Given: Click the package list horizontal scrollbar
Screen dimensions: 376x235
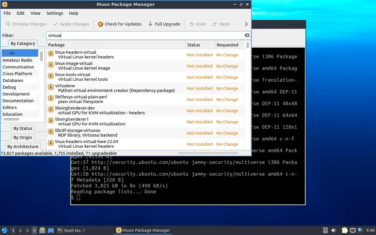Looking at the screenshot, I should coord(208,153).
